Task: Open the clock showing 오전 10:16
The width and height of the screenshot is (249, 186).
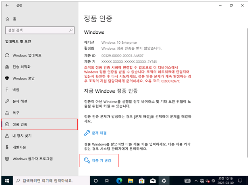Action: point(225,181)
